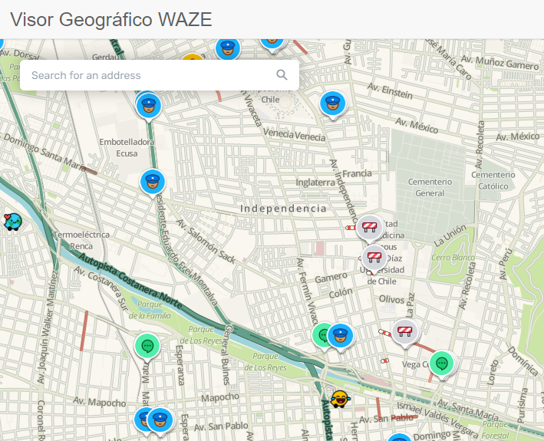
Task: Click the 'Av. Mapocho' street label
Action: coord(99,402)
